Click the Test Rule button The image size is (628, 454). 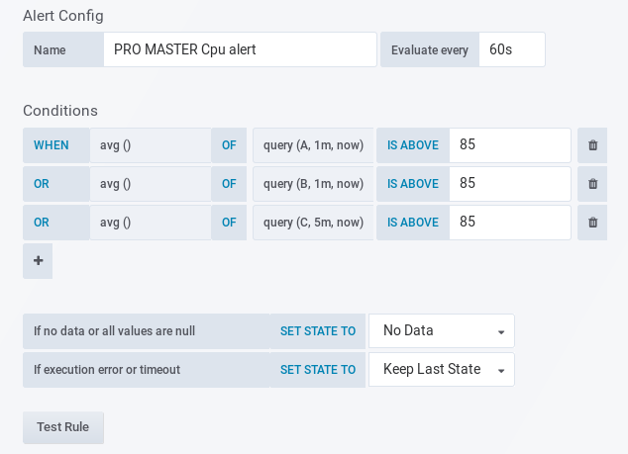click(x=63, y=427)
